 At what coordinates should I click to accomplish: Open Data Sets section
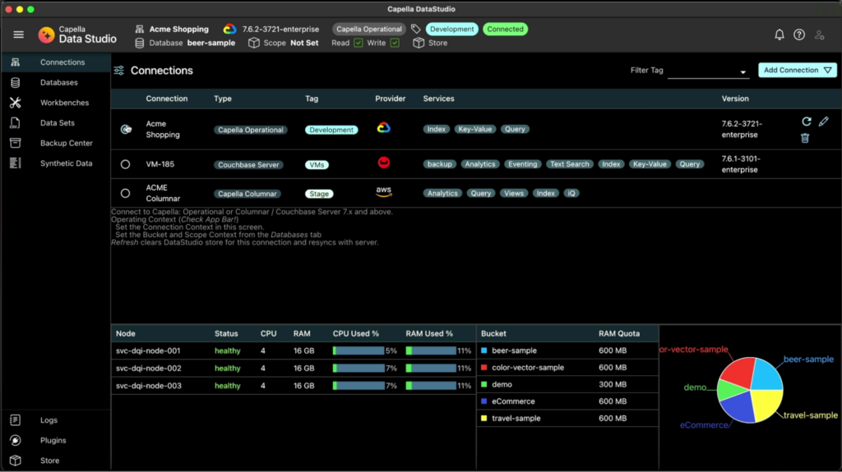coord(56,123)
